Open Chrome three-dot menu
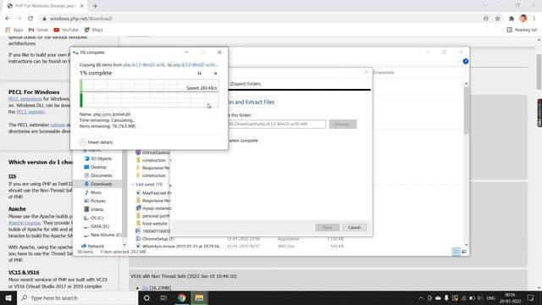The height and width of the screenshot is (305, 542). pos(534,19)
